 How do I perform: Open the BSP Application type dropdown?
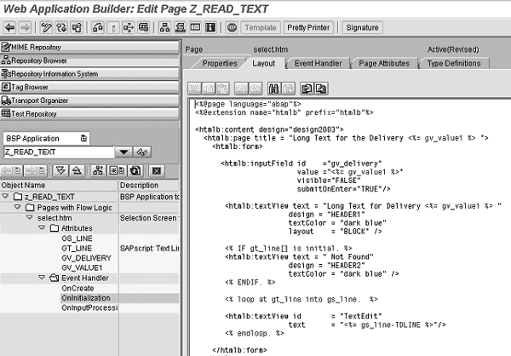(83, 138)
